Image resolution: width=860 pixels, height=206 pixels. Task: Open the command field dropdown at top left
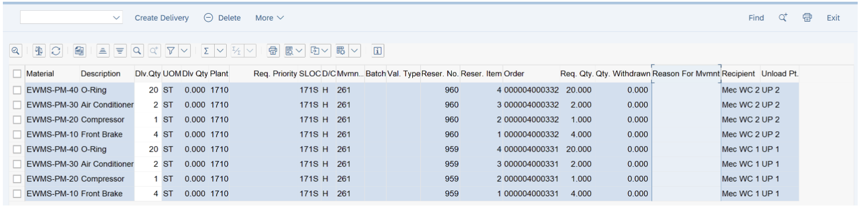pos(117,18)
